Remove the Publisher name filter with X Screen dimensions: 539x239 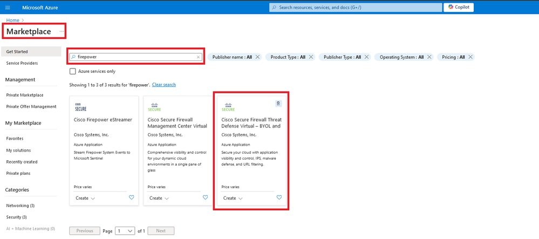point(257,57)
